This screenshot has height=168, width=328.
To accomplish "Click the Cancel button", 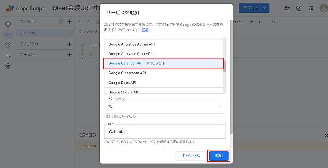I will click(191, 156).
